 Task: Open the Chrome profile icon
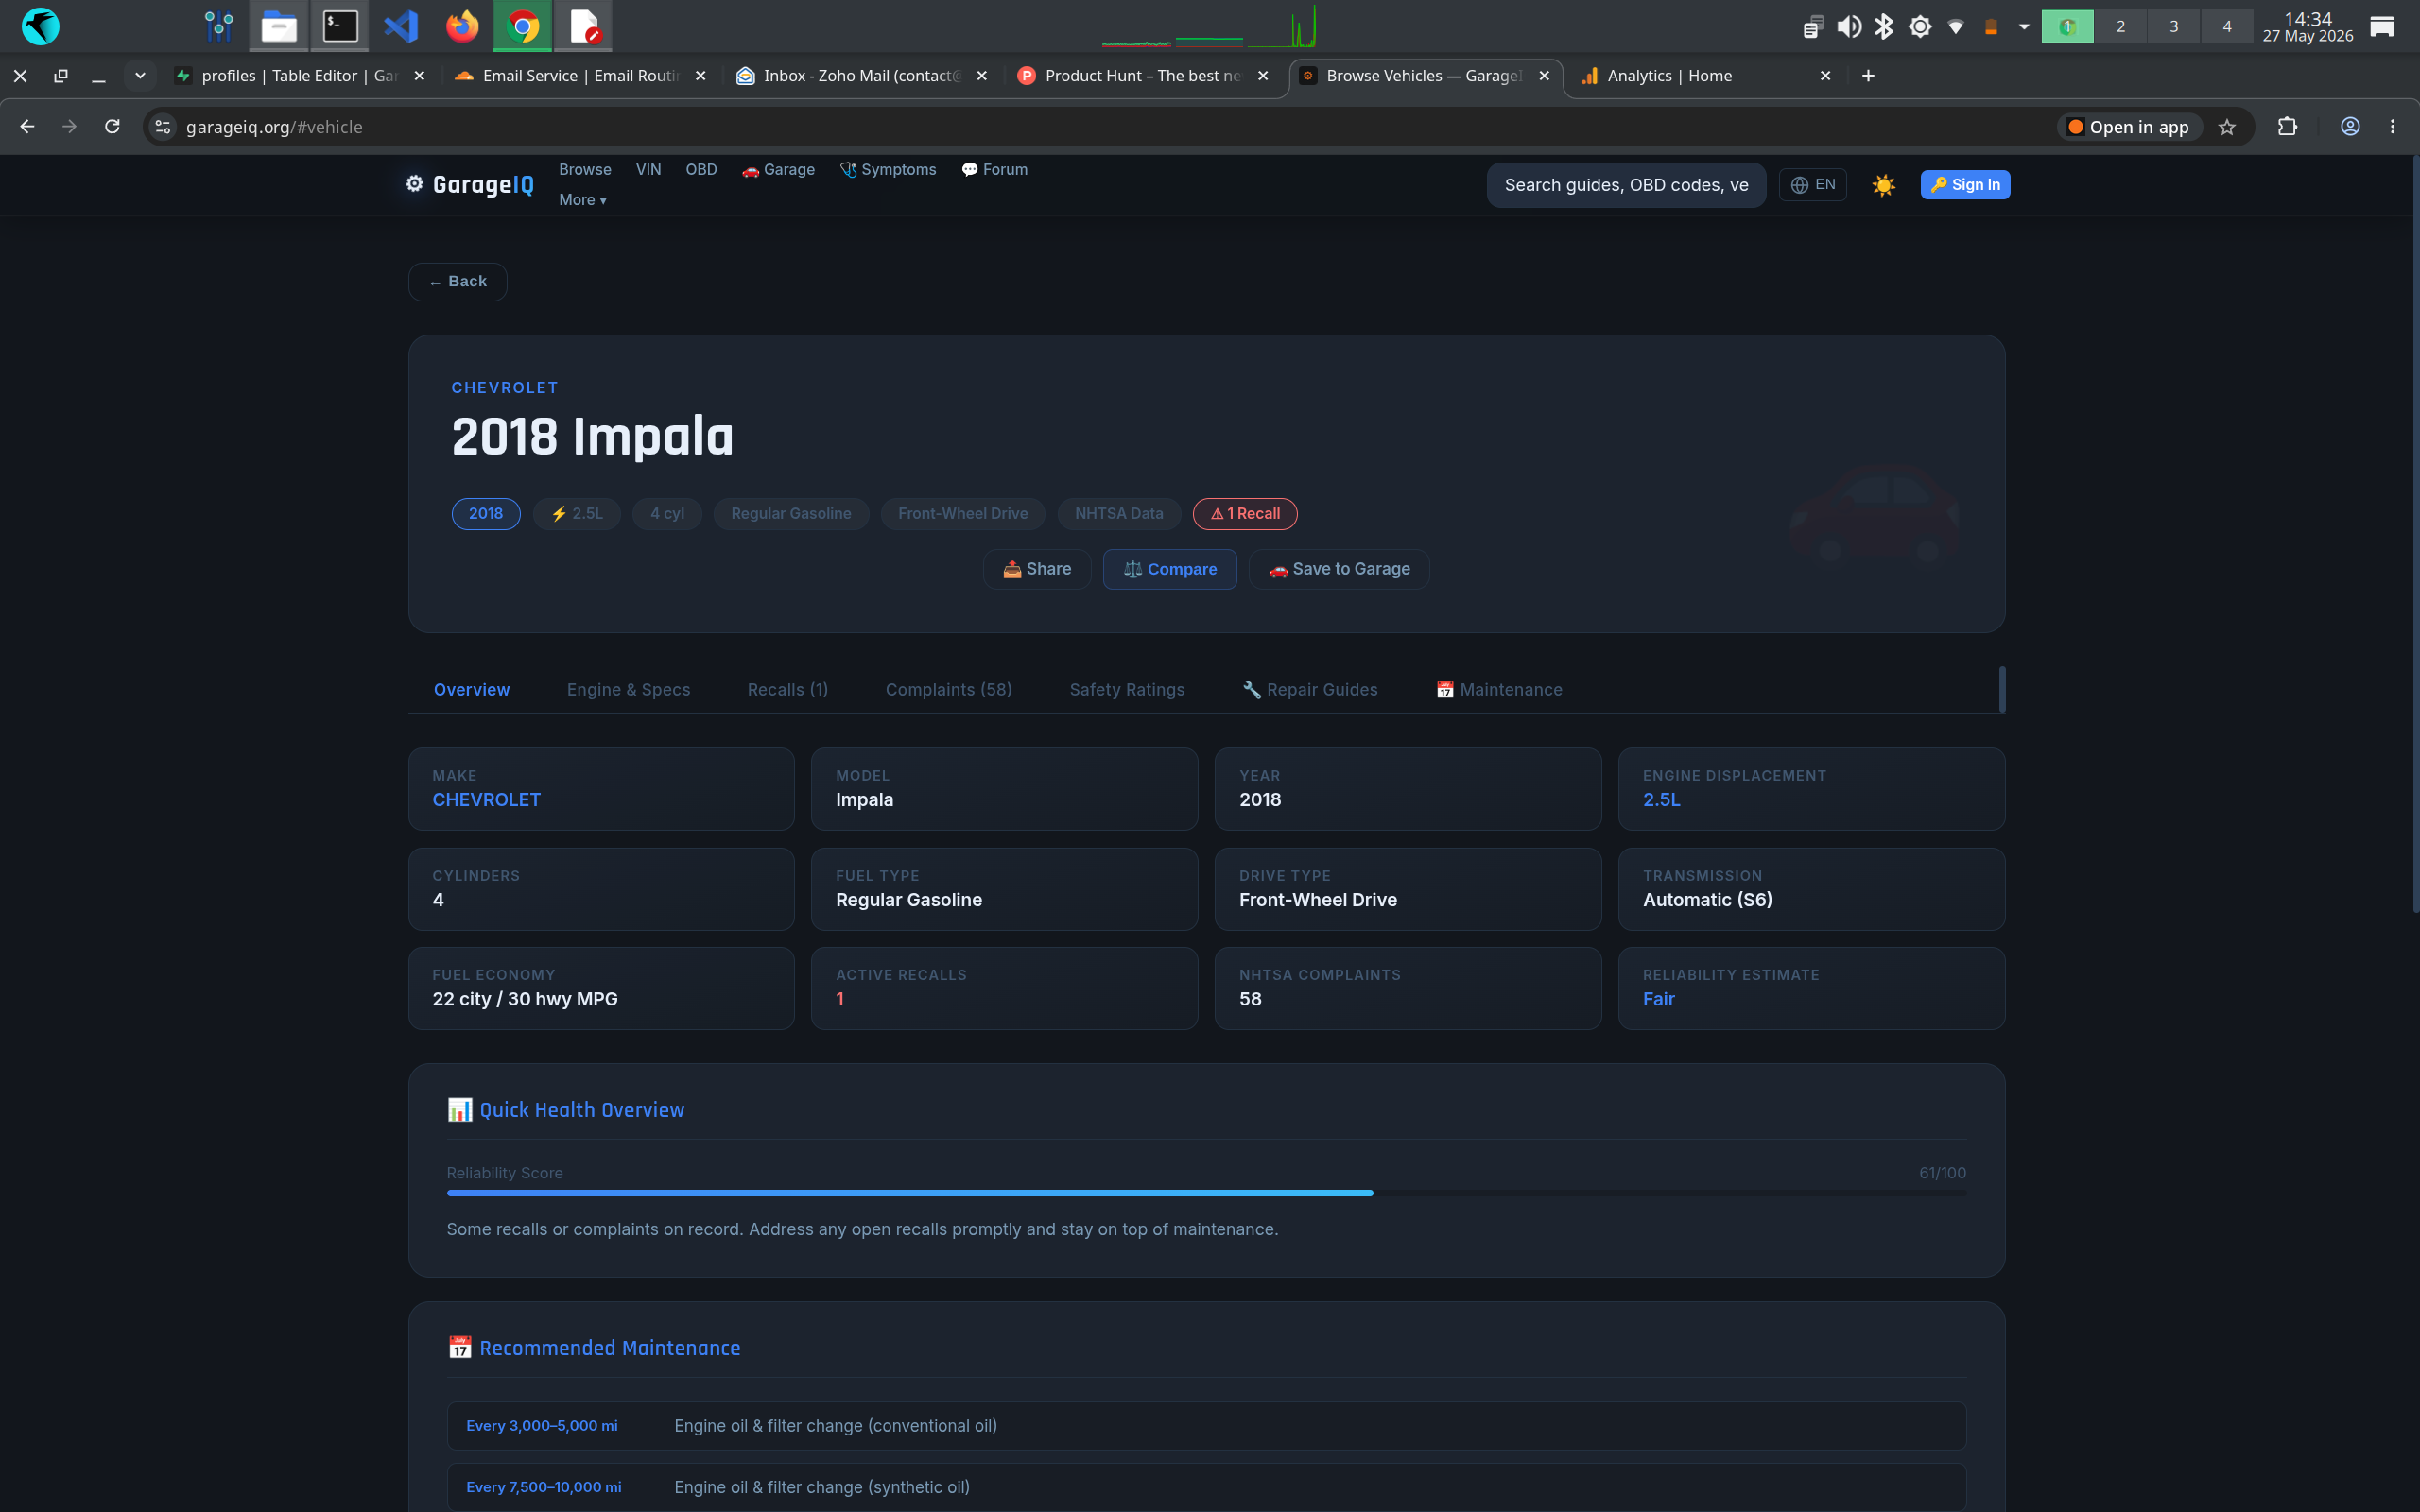2350,127
